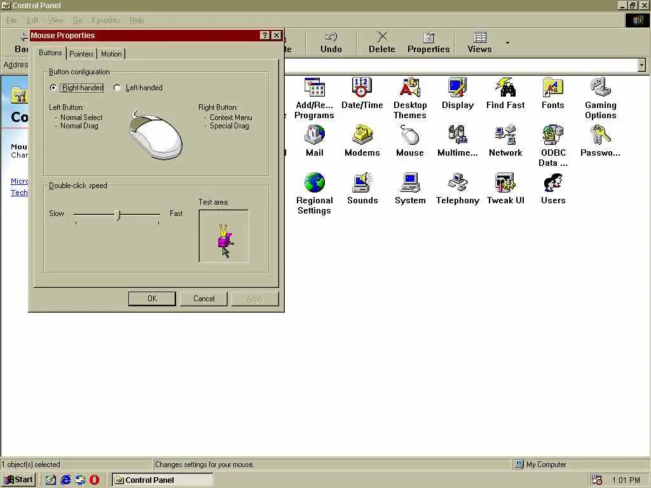This screenshot has height=488, width=651.
Task: Open the Multimedia icon
Action: point(458,141)
